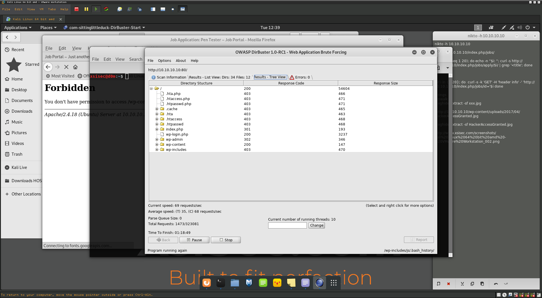Screen dimensions: 542x298
Task: Sort by the Response Size column header
Action: point(386,83)
